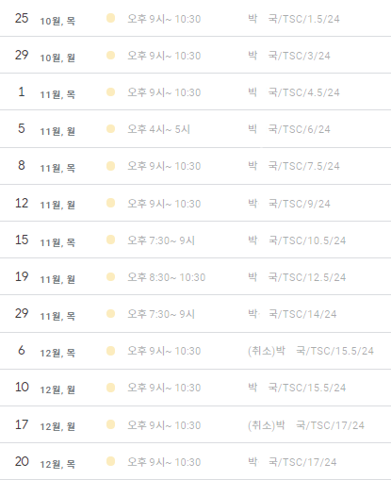391x480 pixels.
Task: Click yellow dot for November 5 event
Action: click(x=110, y=129)
